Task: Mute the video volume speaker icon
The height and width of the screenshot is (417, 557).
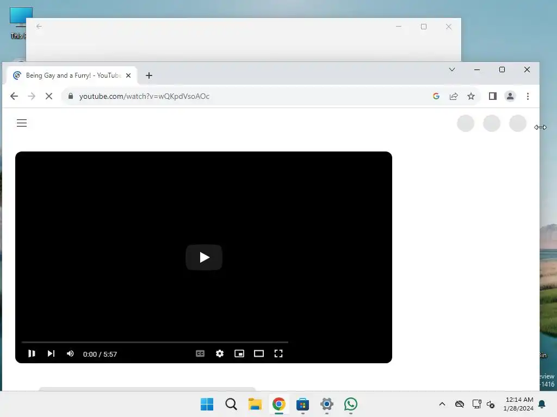Action: coord(70,353)
